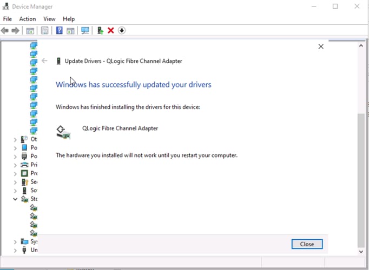
Task: Expand the 'Sy' system devices node chevron
Action: 15,242
